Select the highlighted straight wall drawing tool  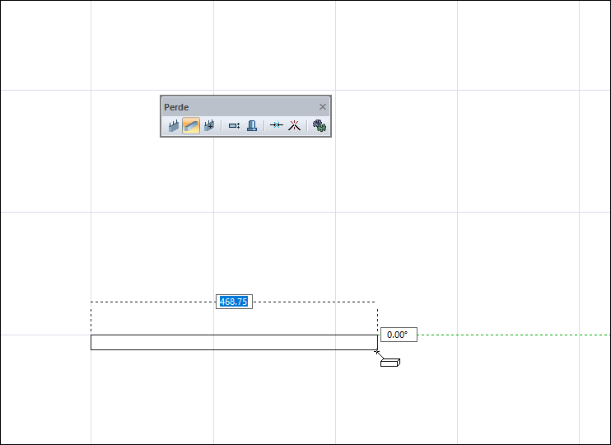point(191,126)
